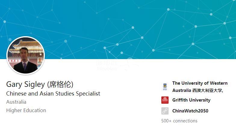Screen dimensions: 236x129
Task: Open The University of Western Australia link
Action: (x=200, y=87)
